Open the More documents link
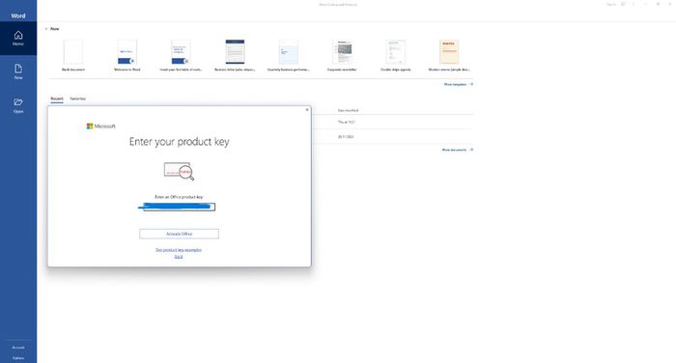 pyautogui.click(x=457, y=150)
